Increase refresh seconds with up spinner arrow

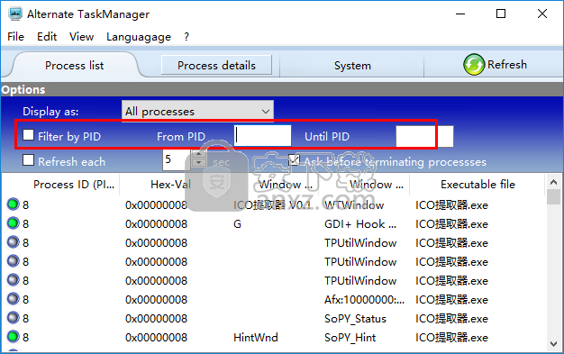[198, 154]
